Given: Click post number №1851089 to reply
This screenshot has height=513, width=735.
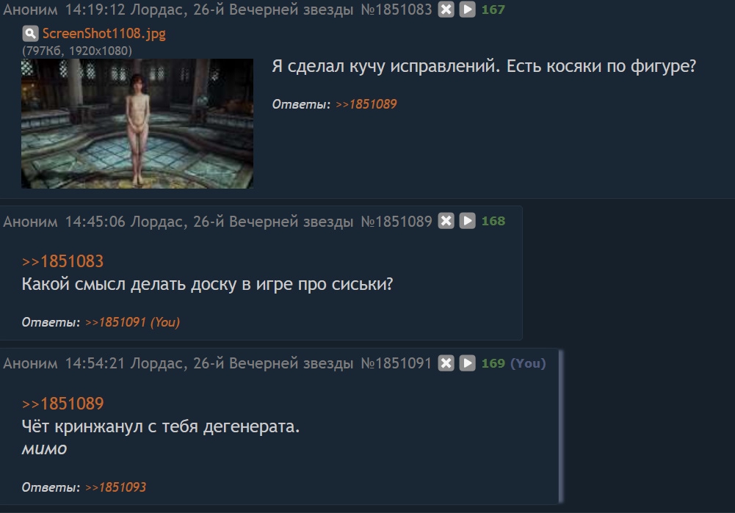Looking at the screenshot, I should click(396, 221).
